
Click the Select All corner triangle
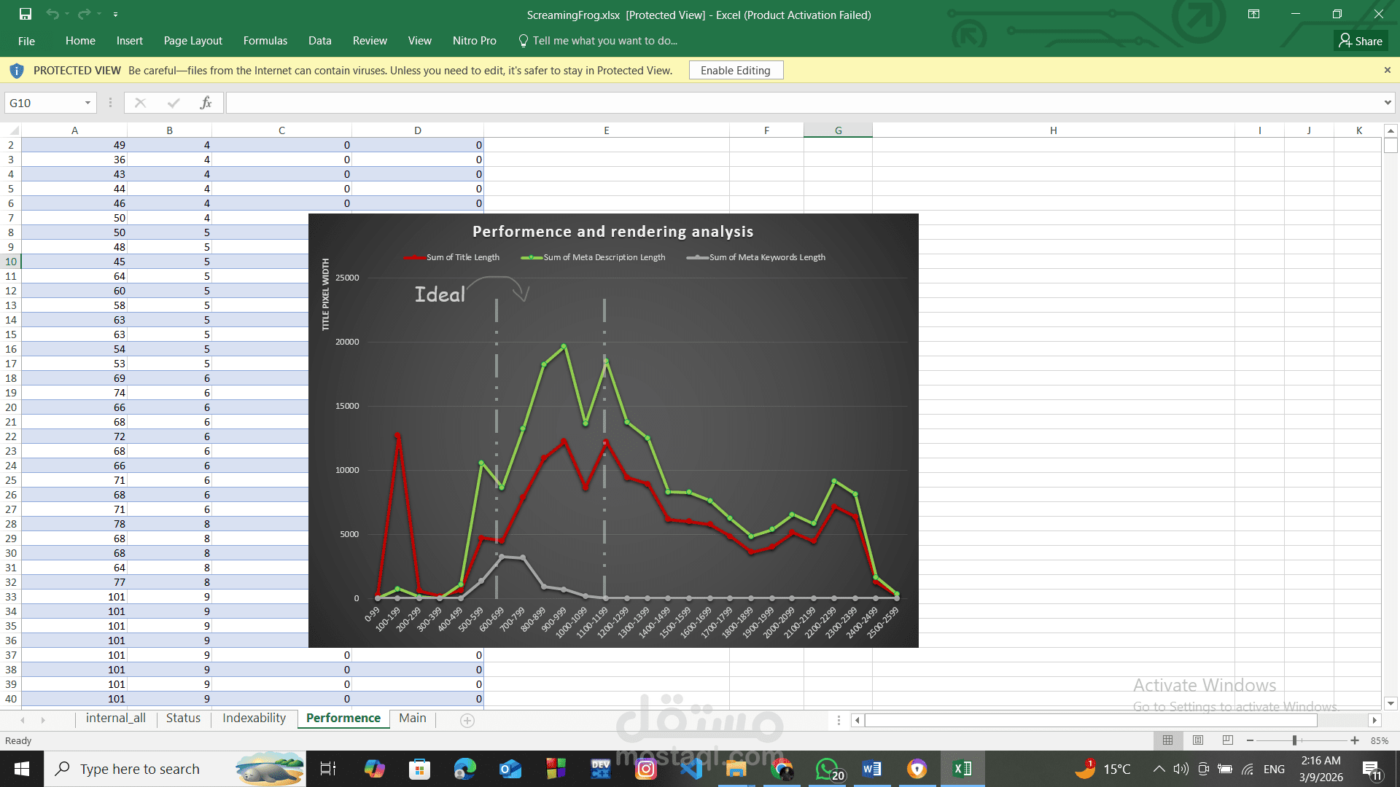click(x=14, y=130)
